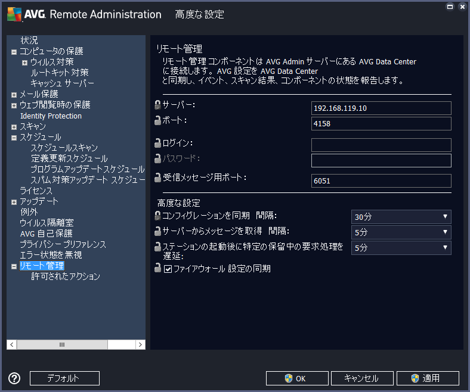Click the lock icon beside コンフィグレーションを同期
This screenshot has width=470, height=392.
pyautogui.click(x=157, y=216)
